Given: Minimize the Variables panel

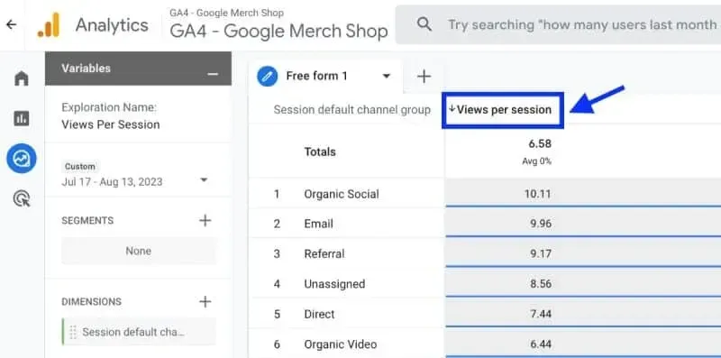Looking at the screenshot, I should tap(213, 74).
